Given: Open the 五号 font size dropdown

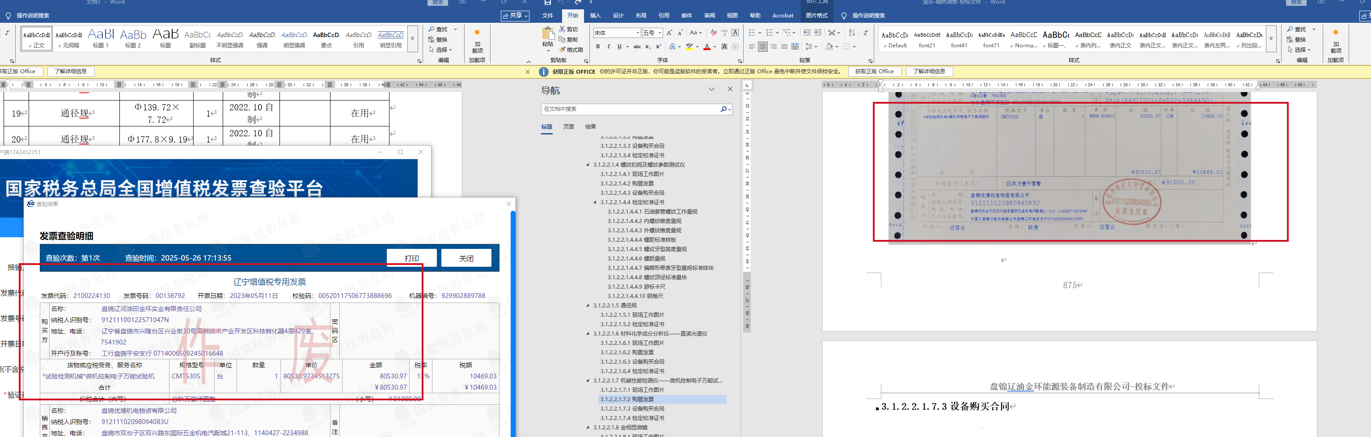Looking at the screenshot, I should point(660,33).
